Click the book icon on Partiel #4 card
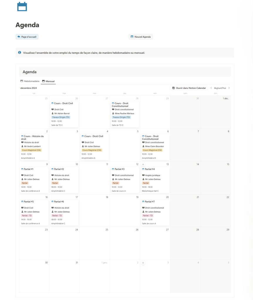This screenshot has width=253, height=300. point(143,175)
